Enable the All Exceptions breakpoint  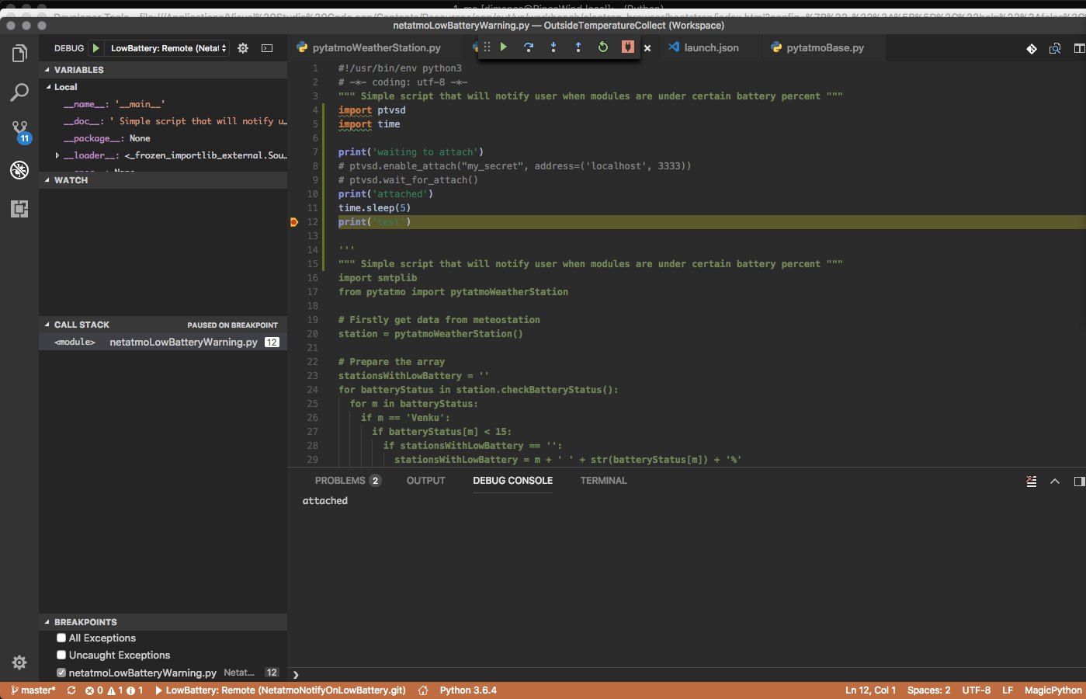click(x=61, y=638)
